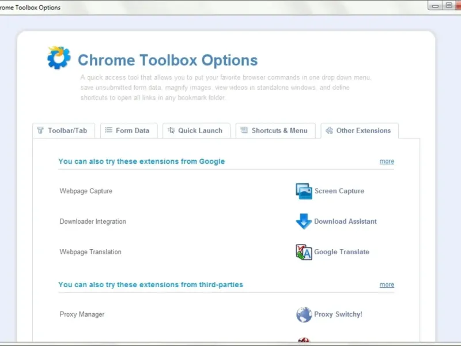Open the Form Data tab
The height and width of the screenshot is (346, 461).
[129, 130]
